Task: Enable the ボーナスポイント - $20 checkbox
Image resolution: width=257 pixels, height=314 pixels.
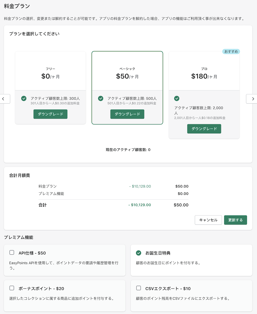Action: click(11, 288)
